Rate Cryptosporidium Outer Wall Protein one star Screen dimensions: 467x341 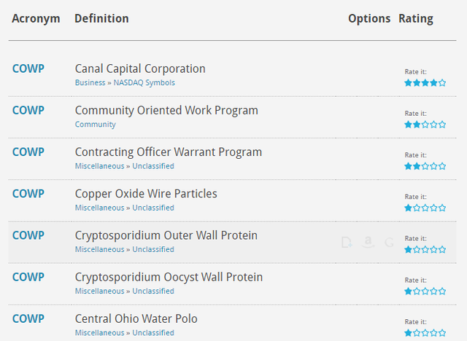pos(409,249)
